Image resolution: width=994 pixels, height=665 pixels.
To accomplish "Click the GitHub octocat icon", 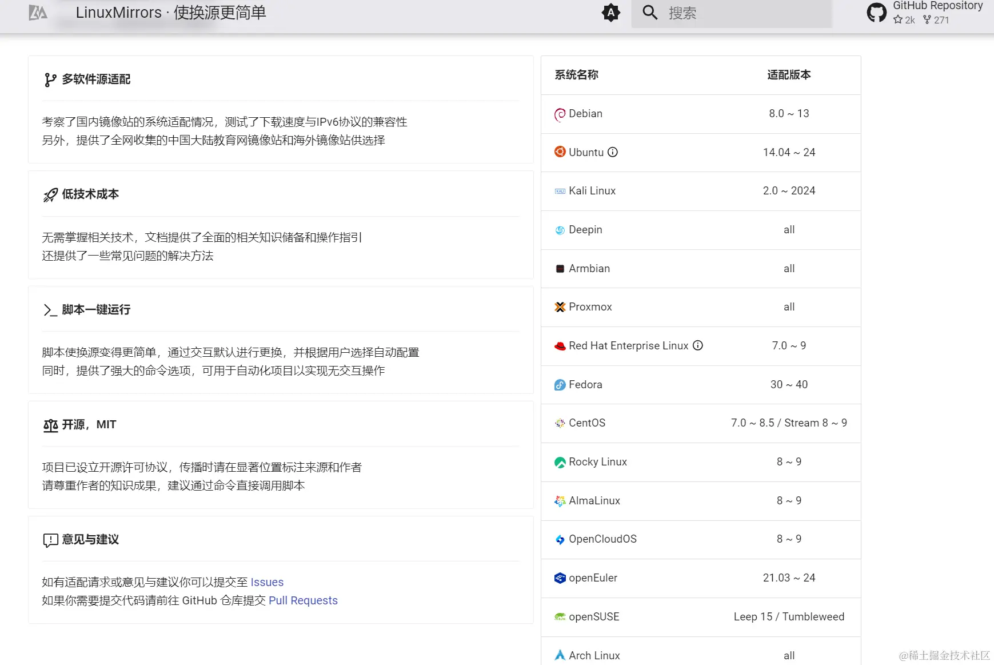I will pyautogui.click(x=877, y=13).
